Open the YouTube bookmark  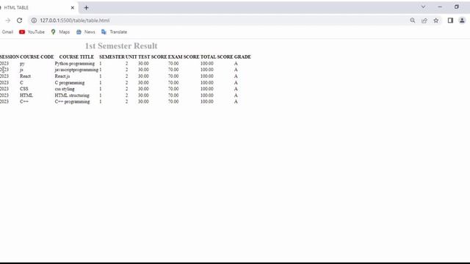(x=32, y=32)
